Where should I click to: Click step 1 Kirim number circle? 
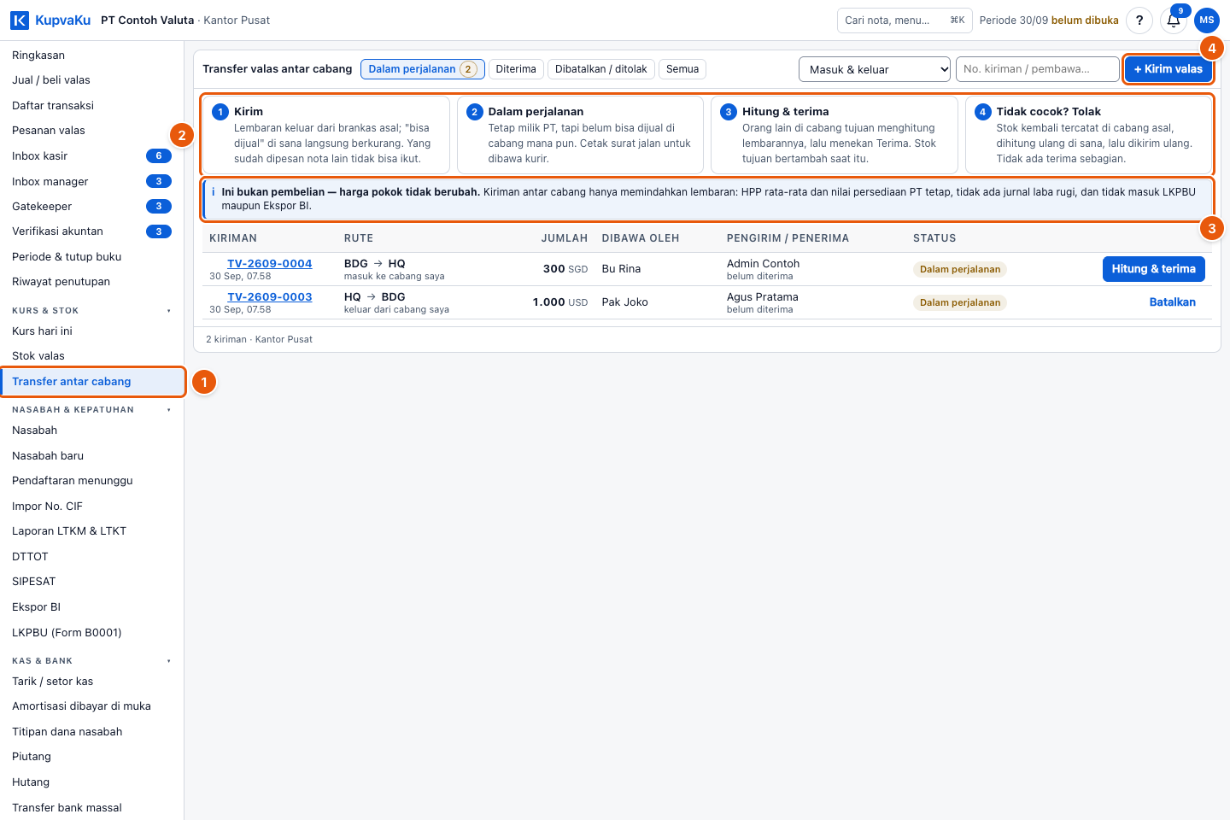pyautogui.click(x=220, y=112)
